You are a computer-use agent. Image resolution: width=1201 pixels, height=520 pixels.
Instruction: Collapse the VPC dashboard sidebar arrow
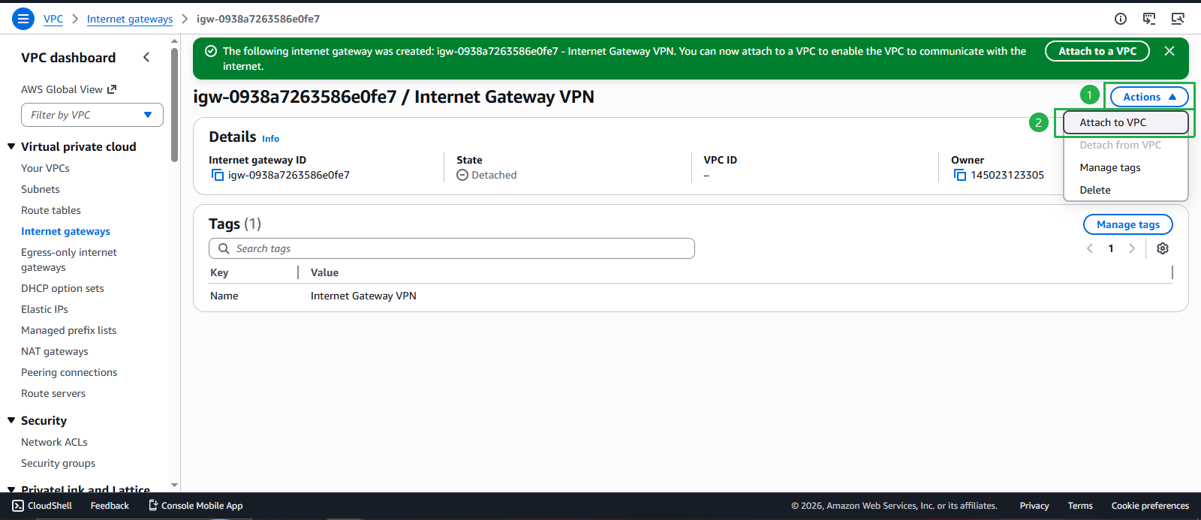coord(146,57)
